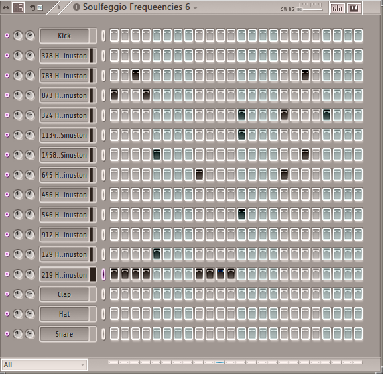Adjust the swing slider
Viewport: 384px width, 375px height.
point(310,9)
